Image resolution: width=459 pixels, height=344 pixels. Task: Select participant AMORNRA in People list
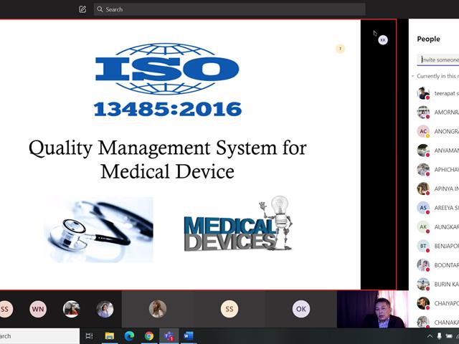[438, 113]
